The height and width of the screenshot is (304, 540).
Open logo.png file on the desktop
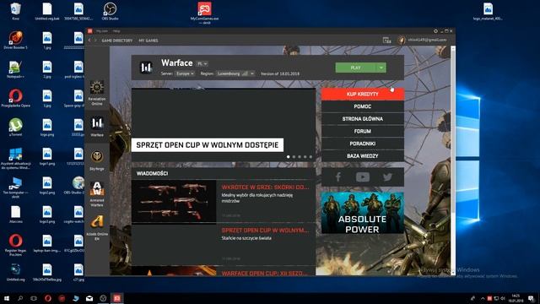pos(47,128)
